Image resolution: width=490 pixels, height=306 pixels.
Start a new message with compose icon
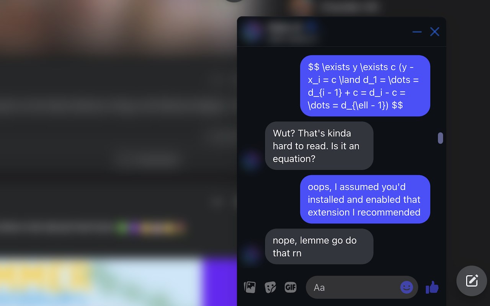click(472, 281)
